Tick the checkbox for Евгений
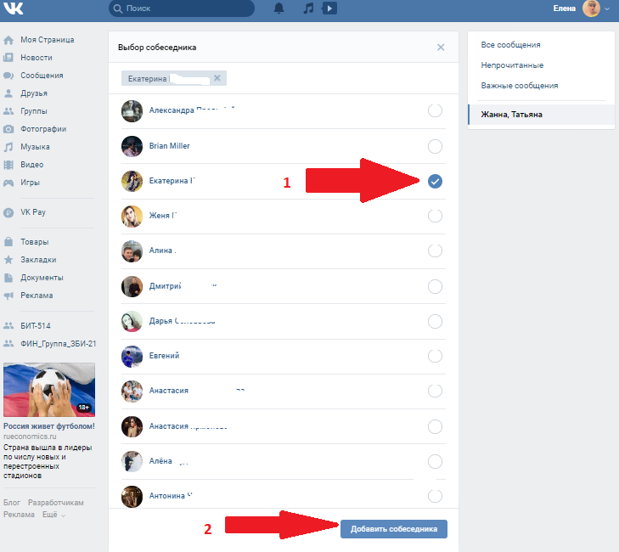Image resolution: width=619 pixels, height=552 pixels. [435, 356]
